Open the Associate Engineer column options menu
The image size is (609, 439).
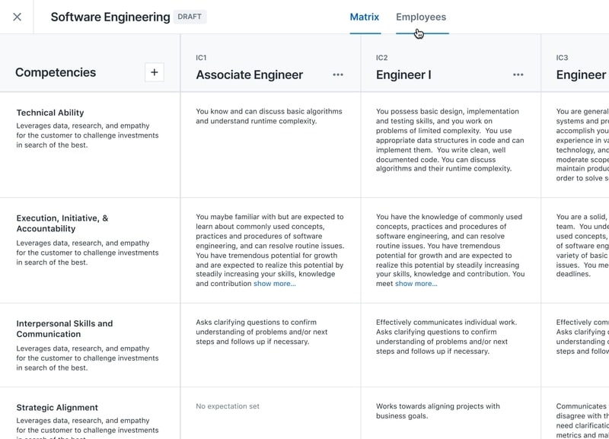338,75
